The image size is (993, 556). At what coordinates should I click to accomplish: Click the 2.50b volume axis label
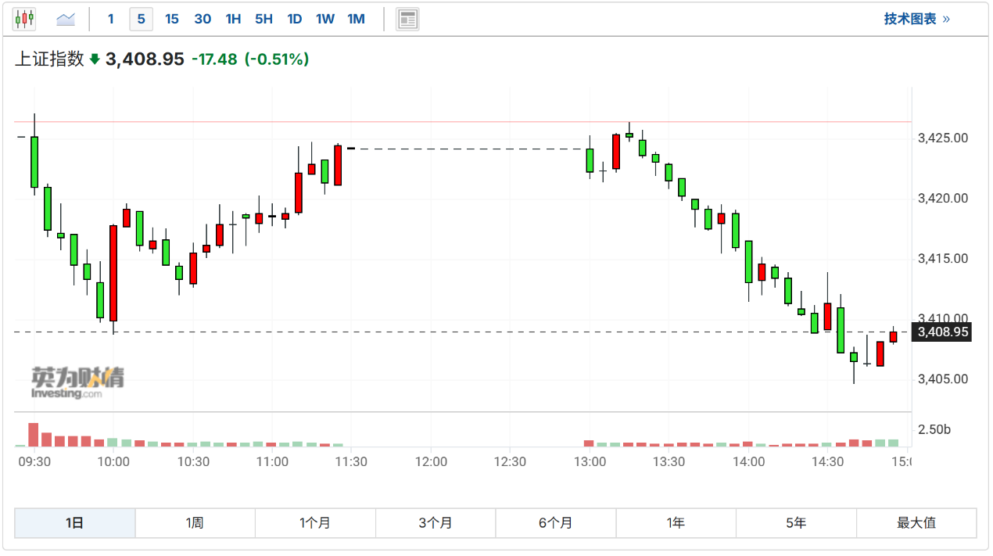pos(934,429)
